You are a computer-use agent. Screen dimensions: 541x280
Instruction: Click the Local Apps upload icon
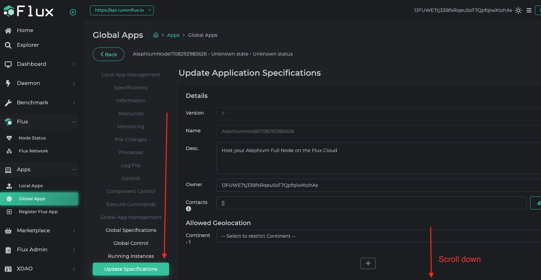point(9,186)
